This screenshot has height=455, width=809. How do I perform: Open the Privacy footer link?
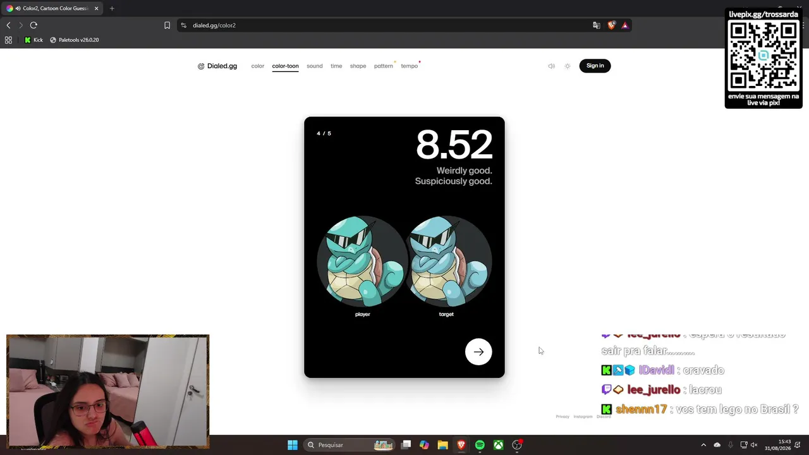[563, 416]
